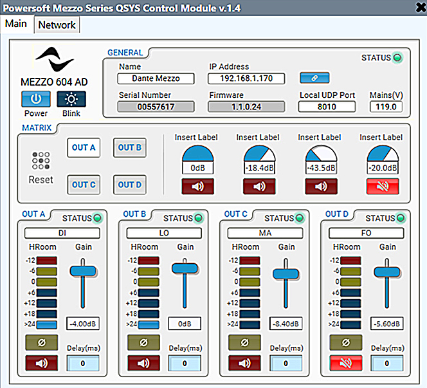Image resolution: width=427 pixels, height=388 pixels.
Task: Toggle mute under the -18.4dB knob
Action: [259, 187]
